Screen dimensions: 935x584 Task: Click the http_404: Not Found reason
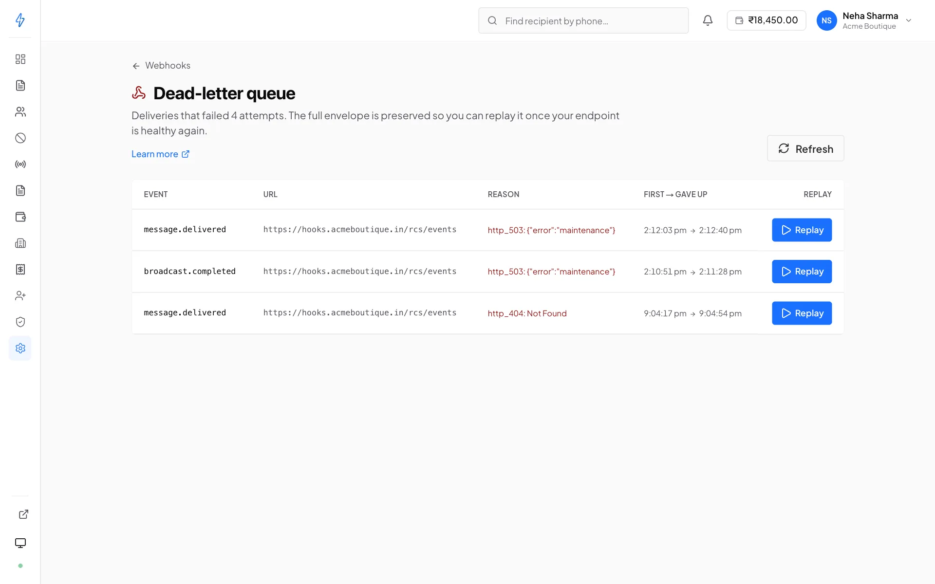click(527, 313)
